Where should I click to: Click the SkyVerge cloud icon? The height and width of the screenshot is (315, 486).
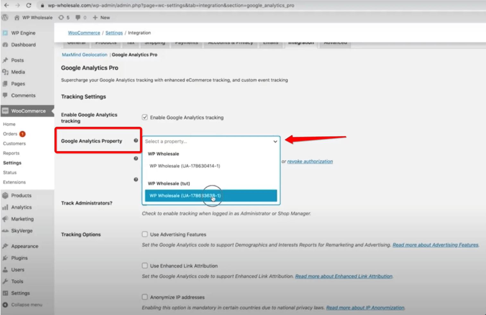pyautogui.click(x=5, y=231)
